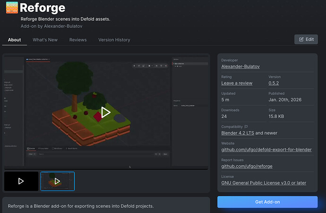This screenshot has height=213, width=326.
Task: Open the github.com/ufgo/reforge issues link
Action: [x=247, y=166]
